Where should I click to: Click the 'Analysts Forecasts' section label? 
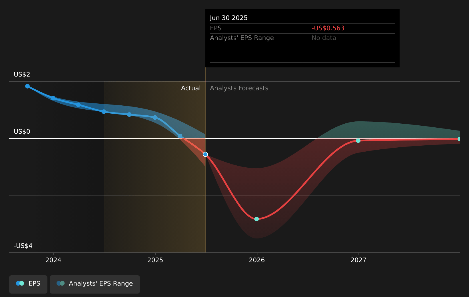tap(239, 88)
